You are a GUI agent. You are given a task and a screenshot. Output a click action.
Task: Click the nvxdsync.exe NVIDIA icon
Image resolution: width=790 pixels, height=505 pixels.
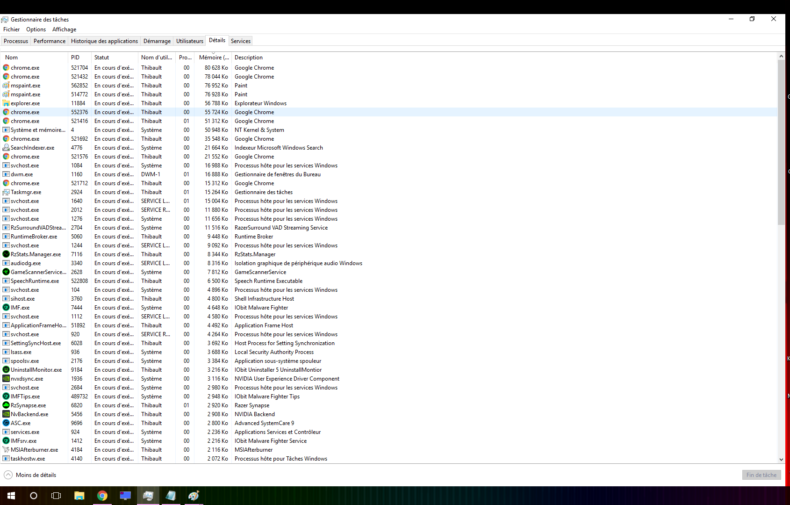coord(6,379)
